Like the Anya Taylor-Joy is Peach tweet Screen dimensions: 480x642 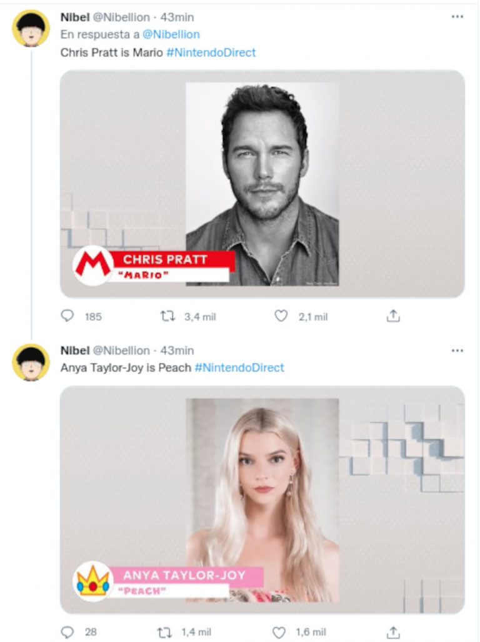pos(279,632)
